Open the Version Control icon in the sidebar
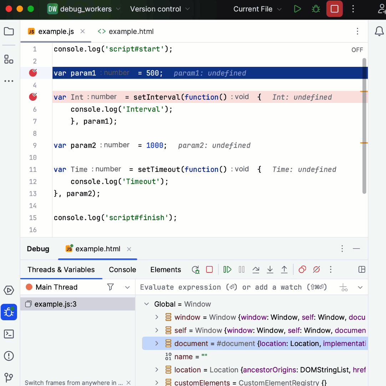 pyautogui.click(x=9, y=377)
